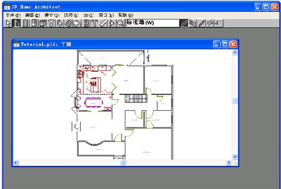Screen dimensions: 281x189
Task: Click the plan window's up scroll arrow
Action: pyautogui.click(x=235, y=52)
